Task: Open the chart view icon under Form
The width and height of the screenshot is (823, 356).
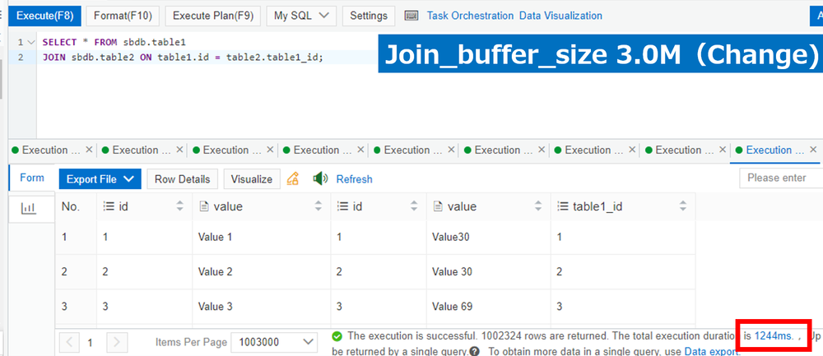Action: (x=29, y=209)
